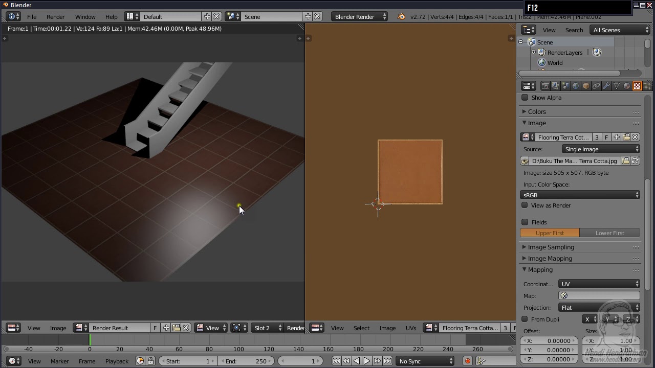The width and height of the screenshot is (655, 368).
Task: Enable the Show Alpha checkbox
Action: pos(525,98)
